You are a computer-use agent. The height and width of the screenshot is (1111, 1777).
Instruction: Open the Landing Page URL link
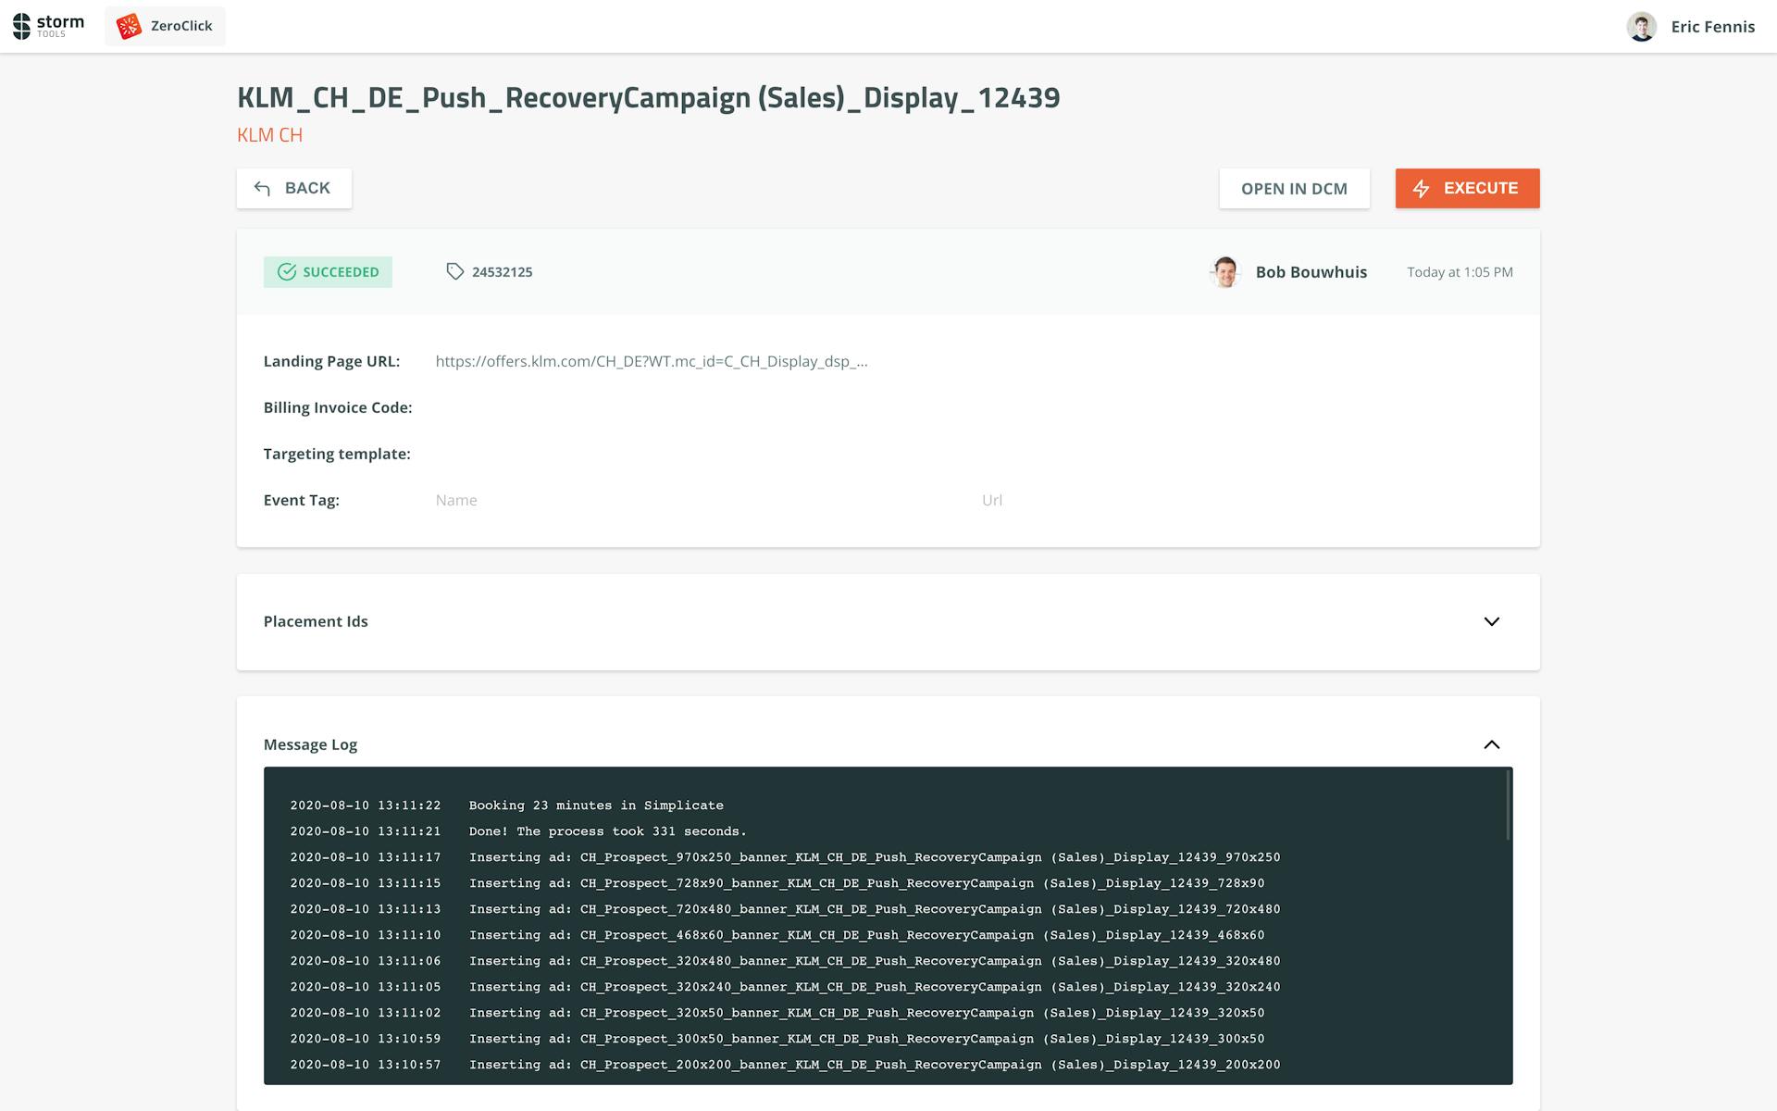[x=651, y=361]
